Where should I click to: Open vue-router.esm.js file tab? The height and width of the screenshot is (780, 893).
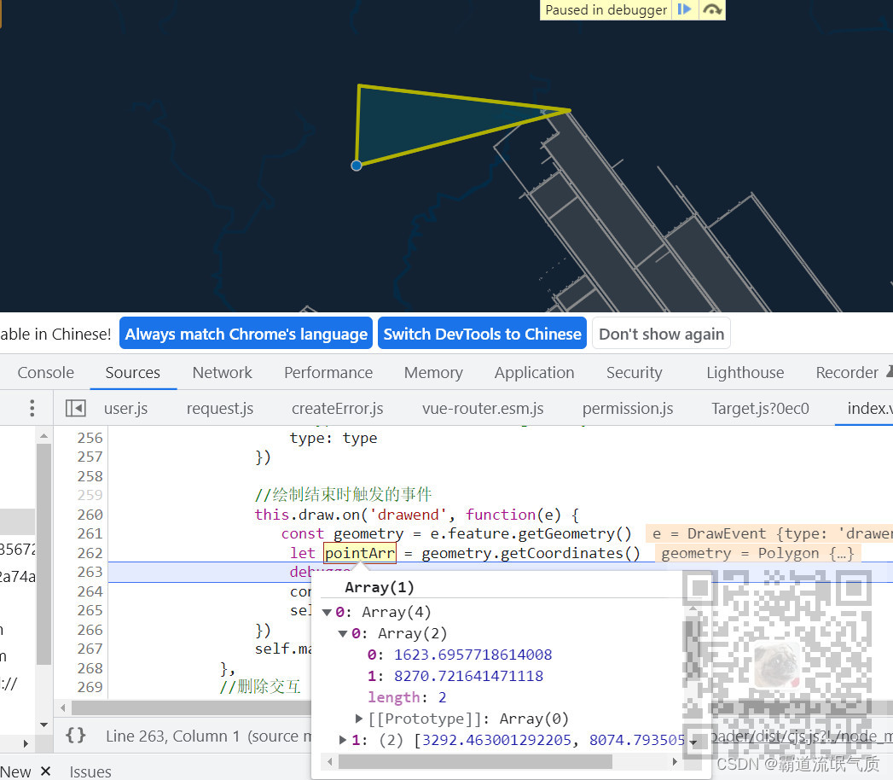point(483,409)
